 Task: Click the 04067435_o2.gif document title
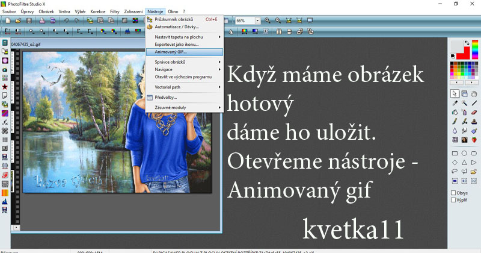pyautogui.click(x=26, y=44)
